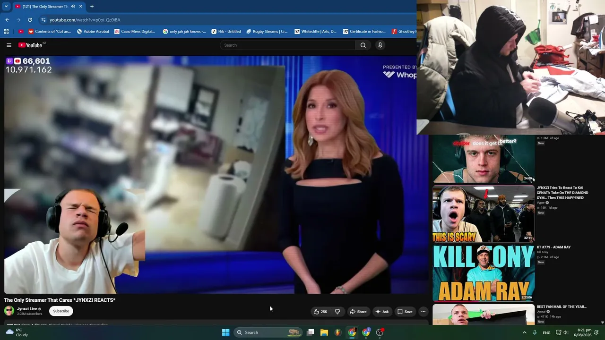Click the YouTube search magnifier button

click(x=363, y=45)
